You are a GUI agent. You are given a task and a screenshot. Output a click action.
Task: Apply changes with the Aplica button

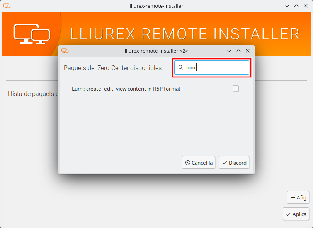[296, 214]
